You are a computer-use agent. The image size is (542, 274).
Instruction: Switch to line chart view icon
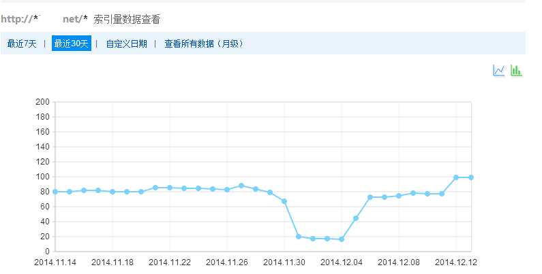pos(499,71)
